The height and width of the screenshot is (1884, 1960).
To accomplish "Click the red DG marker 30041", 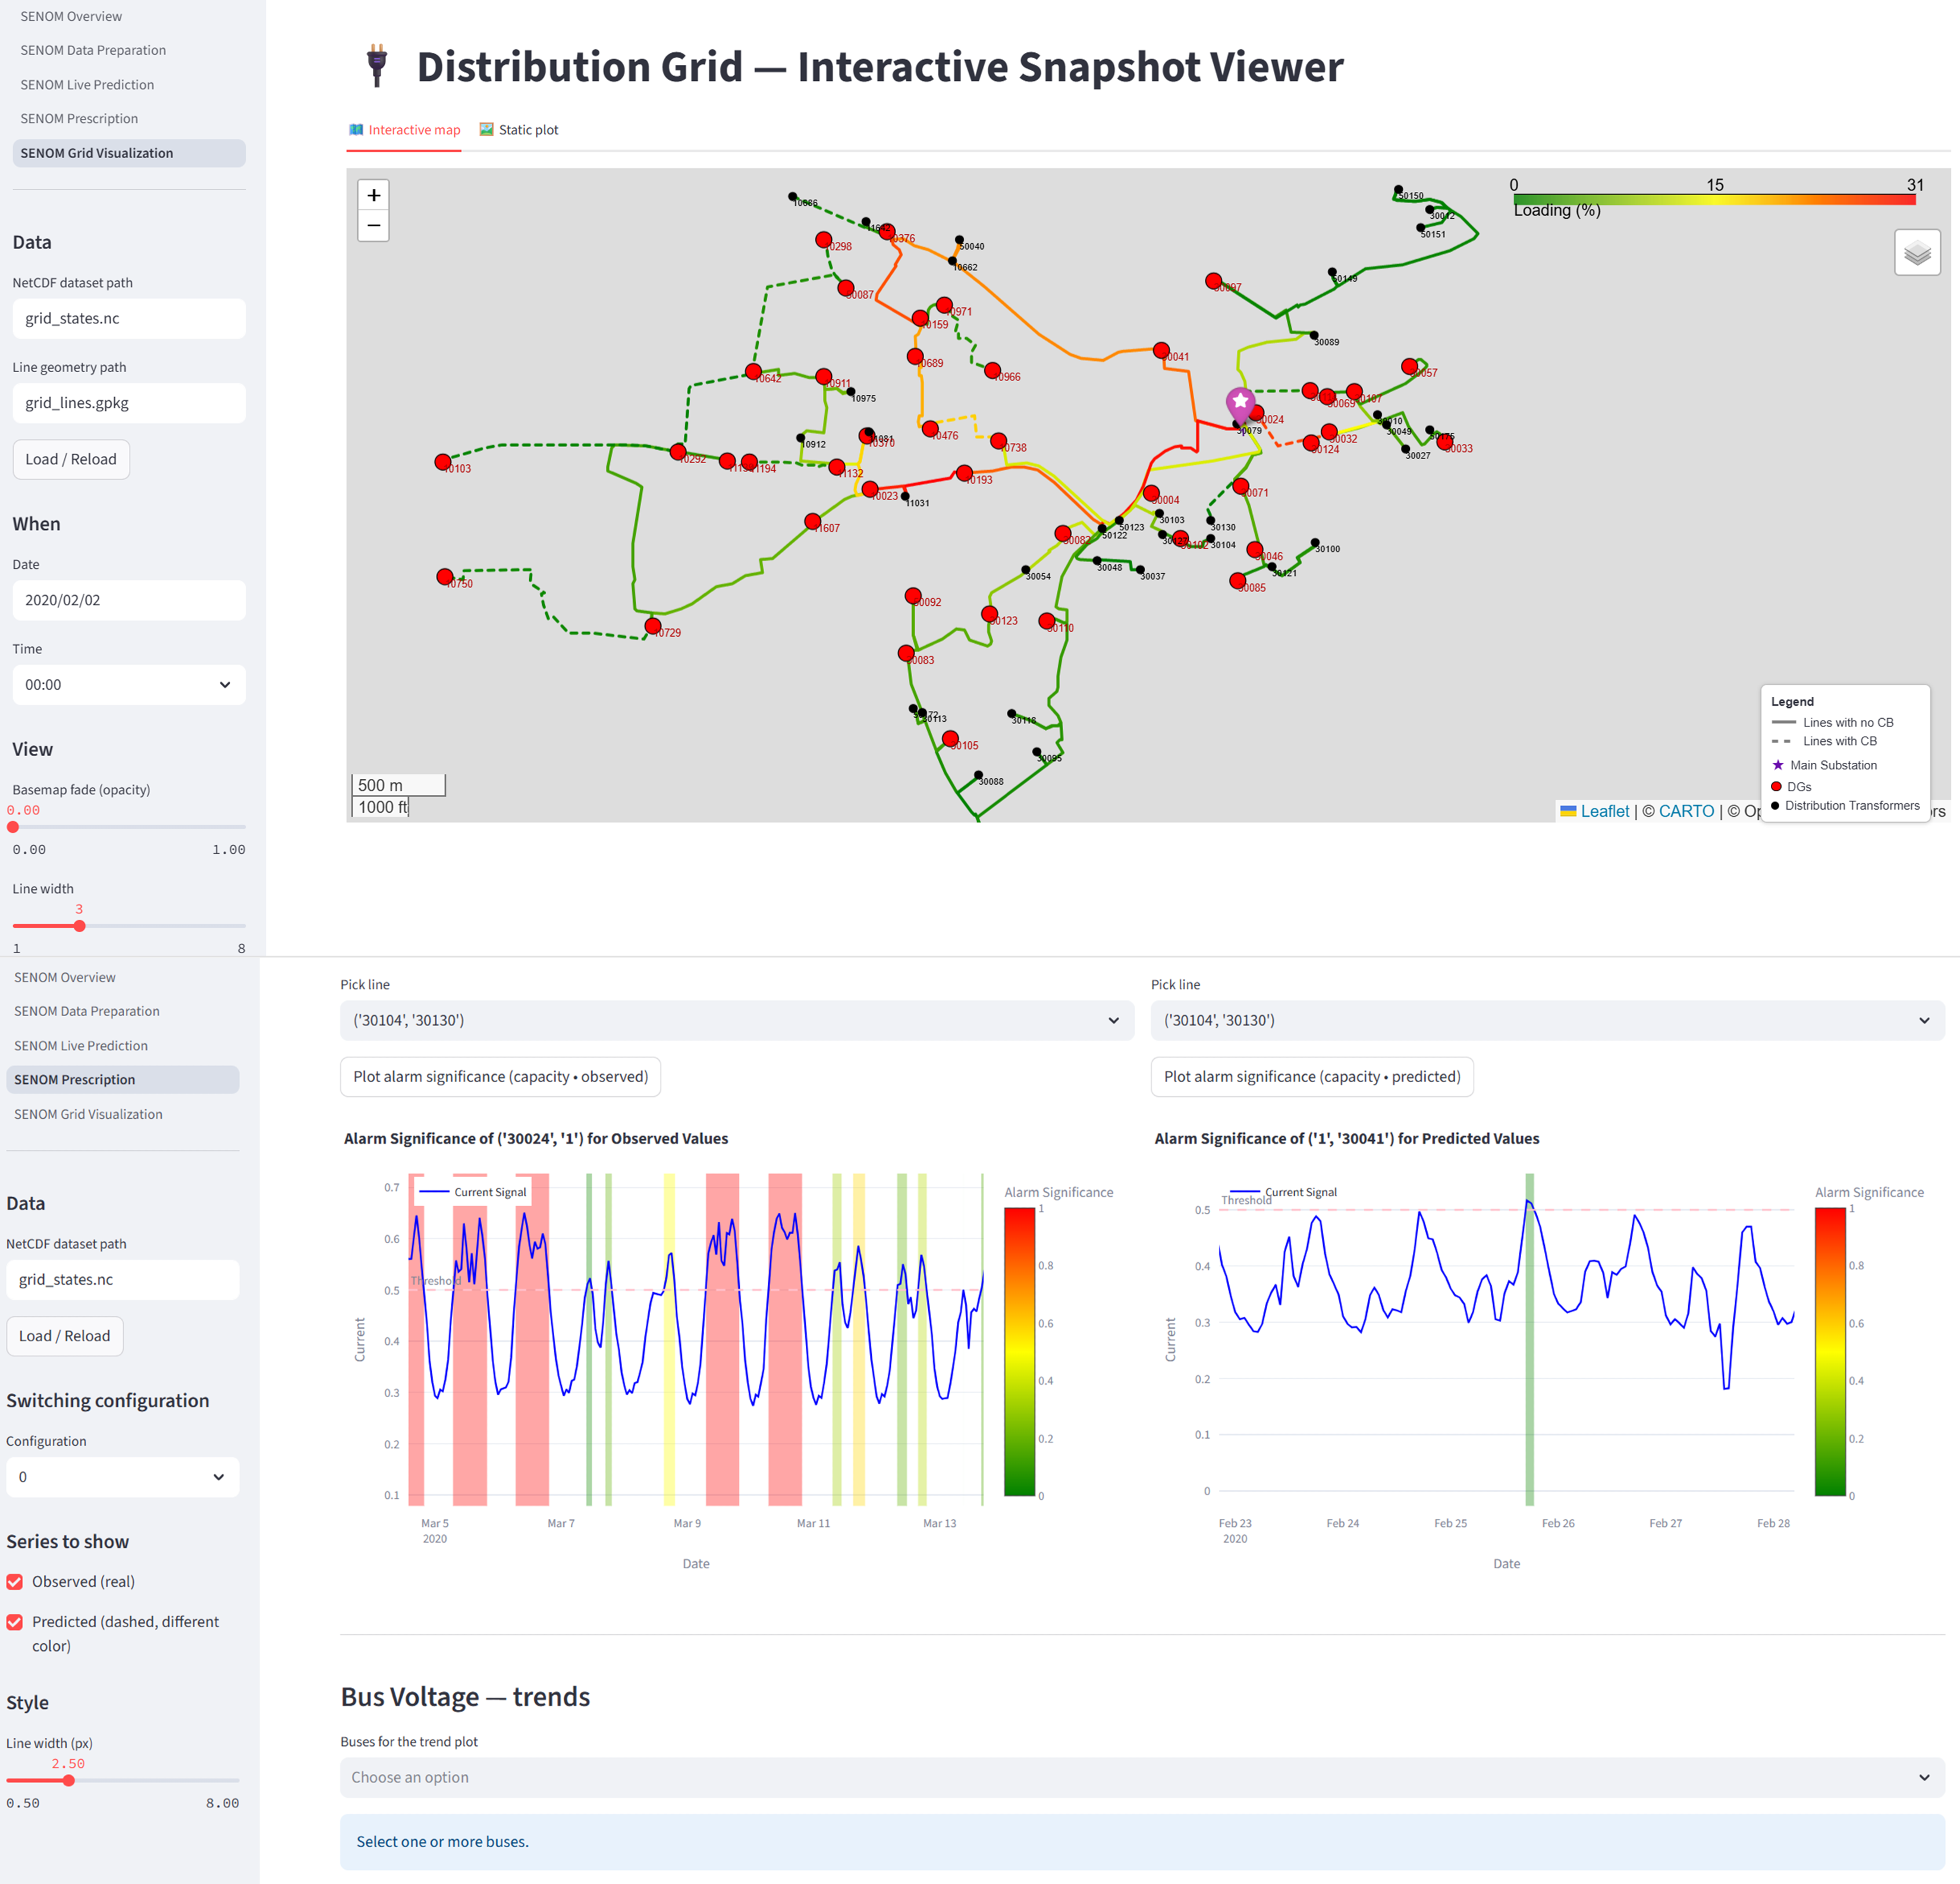I will [x=1161, y=351].
